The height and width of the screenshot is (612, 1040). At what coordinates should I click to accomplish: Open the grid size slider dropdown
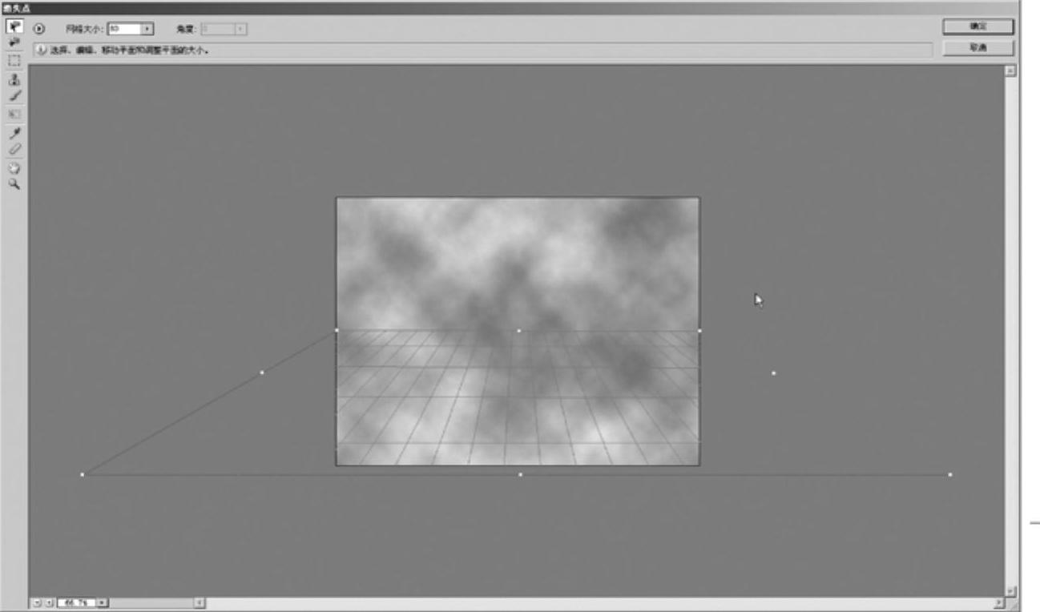tap(147, 29)
